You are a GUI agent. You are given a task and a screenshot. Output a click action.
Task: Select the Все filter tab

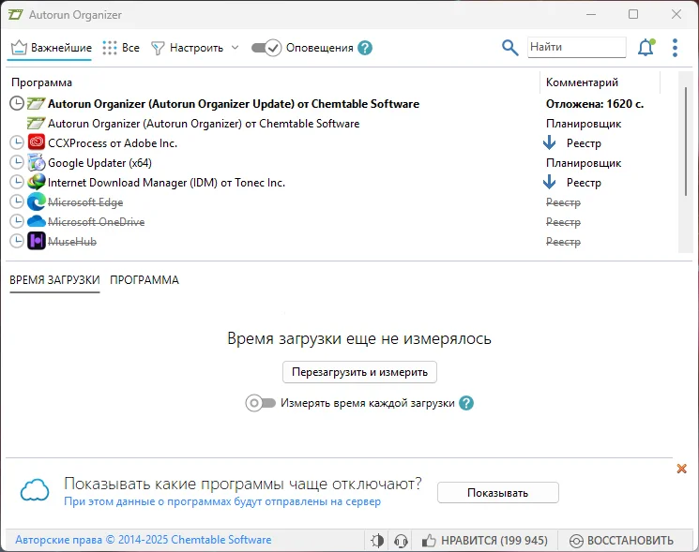tap(121, 48)
